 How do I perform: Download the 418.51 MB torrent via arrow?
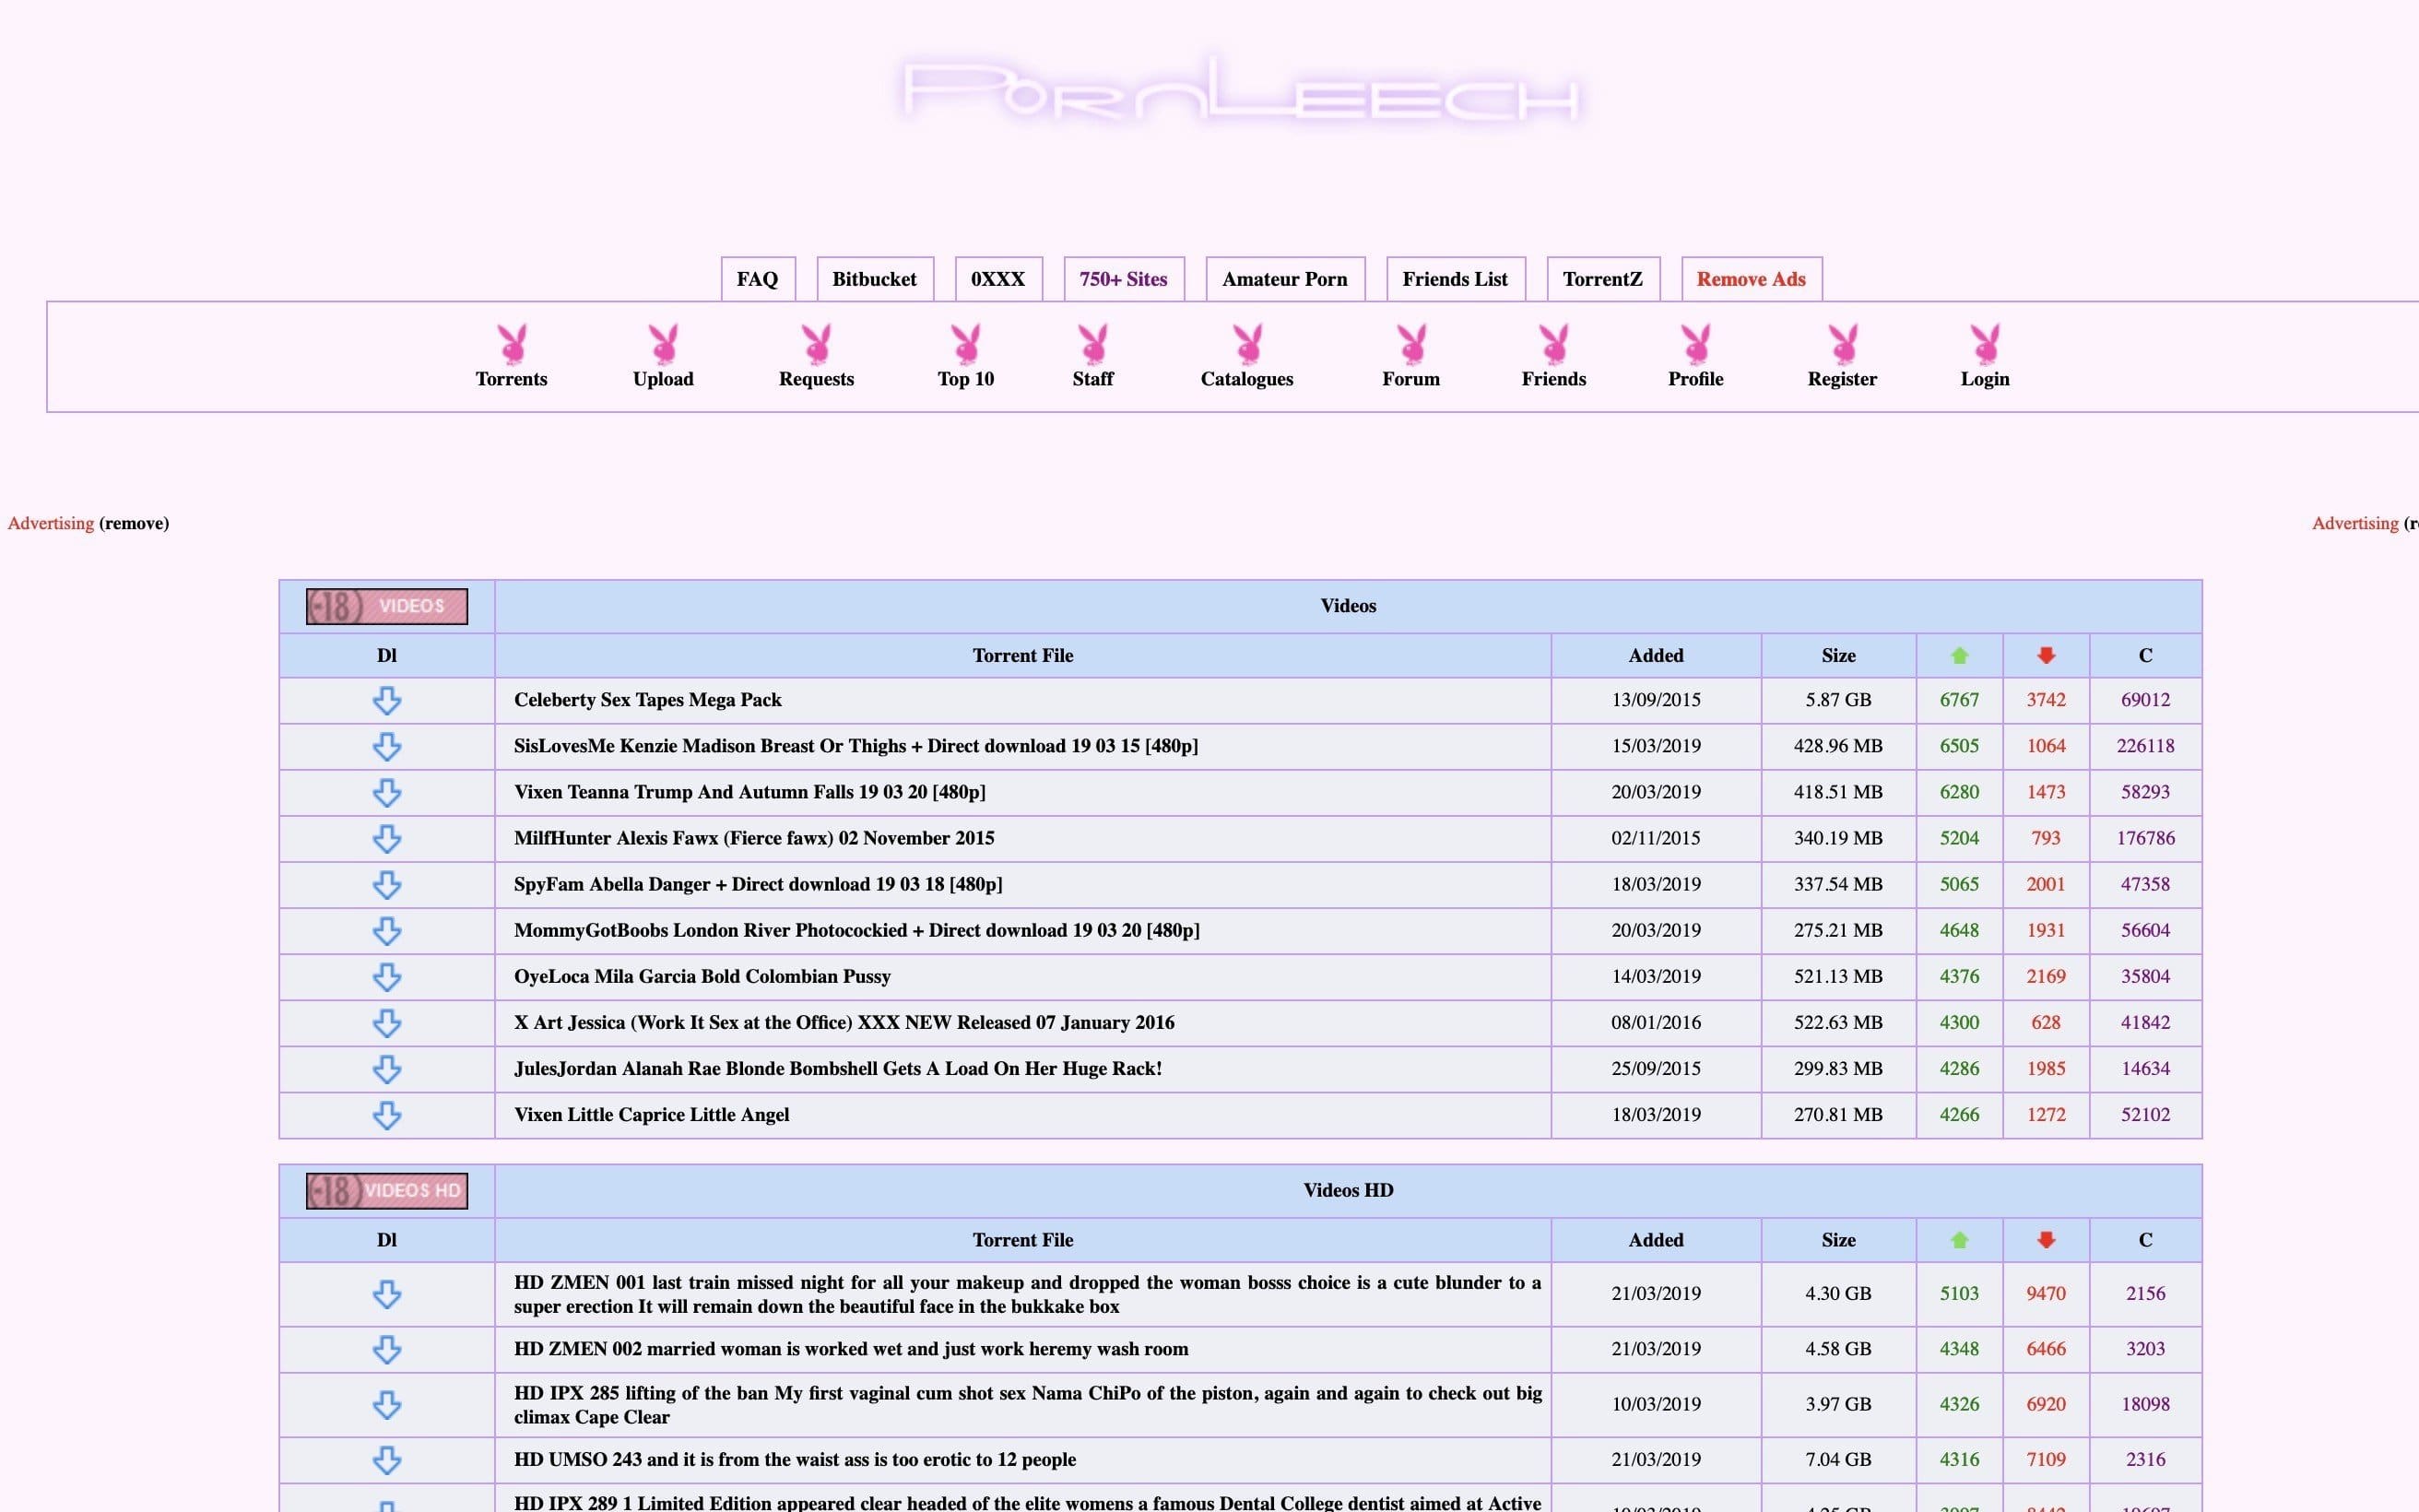[387, 792]
